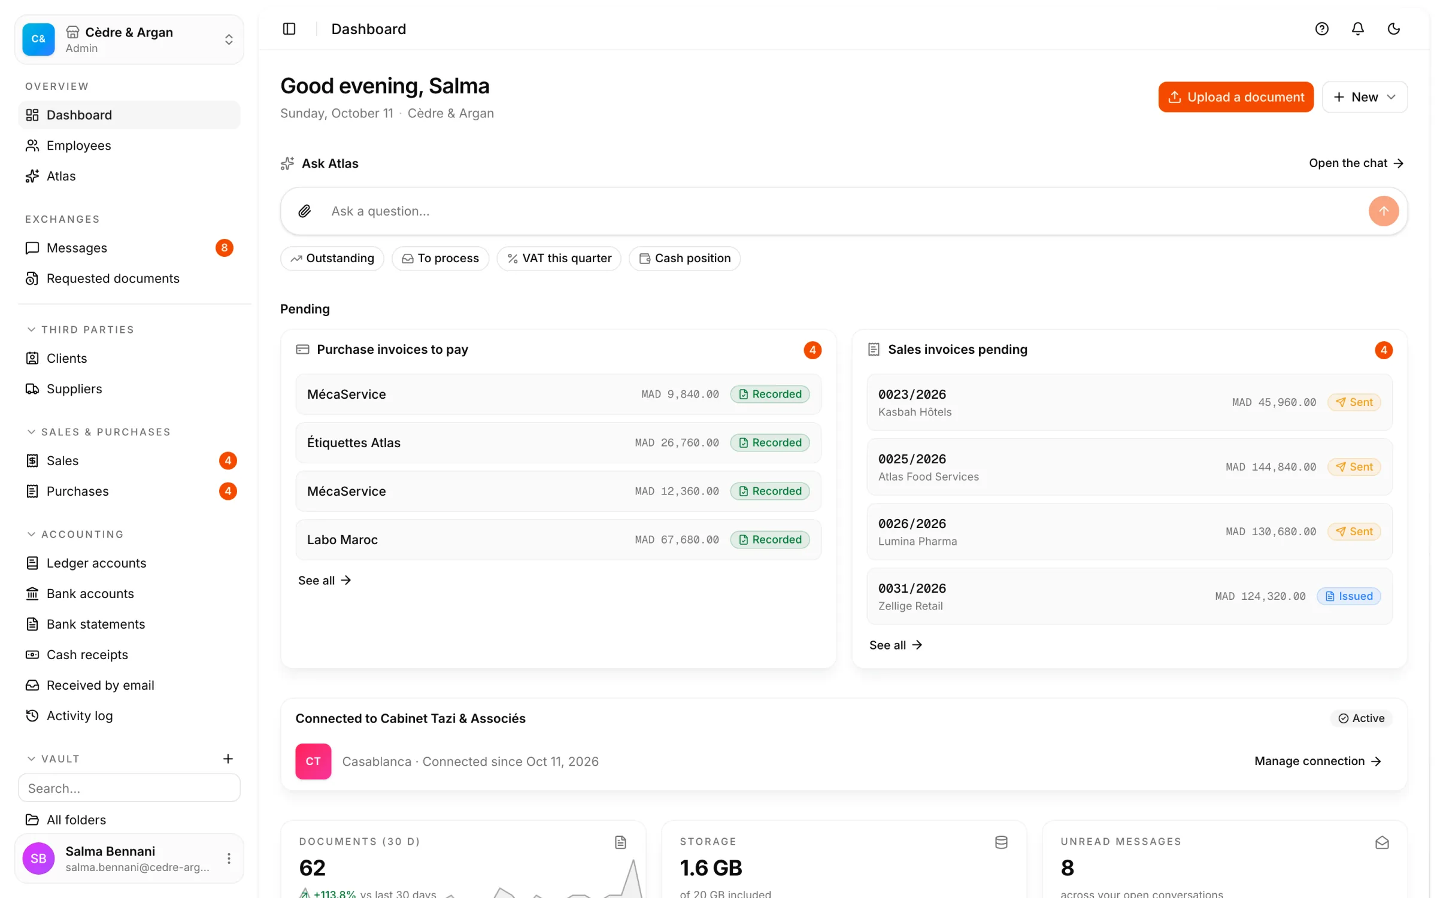Viewport: 1437px width, 898px height.
Task: Go to Bank statements
Action: pos(129,624)
